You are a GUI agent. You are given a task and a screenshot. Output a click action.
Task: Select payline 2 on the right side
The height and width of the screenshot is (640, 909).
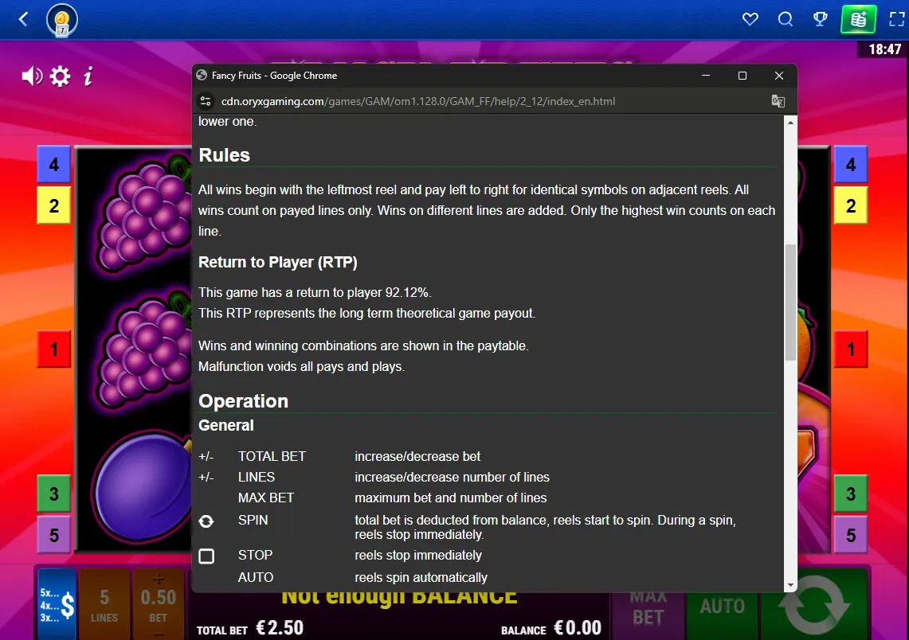pyautogui.click(x=851, y=205)
